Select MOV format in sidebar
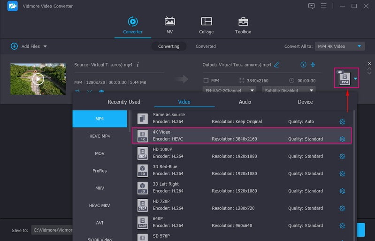Viewport: 375px width, 241px height. [99, 153]
